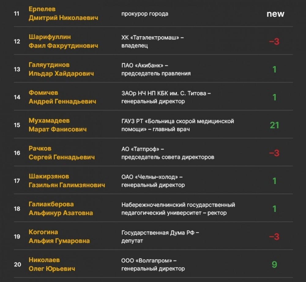The width and height of the screenshot is (306, 282).
Task: Click rank number 15
Action: 17,125
